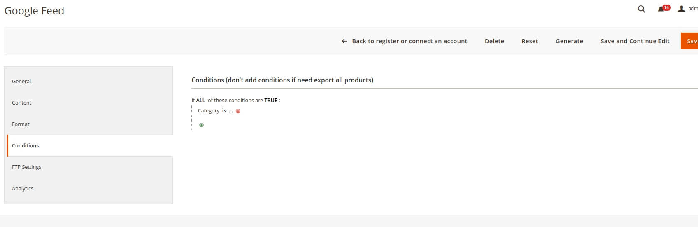698x227 pixels.
Task: Click the Delete button
Action: (494, 41)
